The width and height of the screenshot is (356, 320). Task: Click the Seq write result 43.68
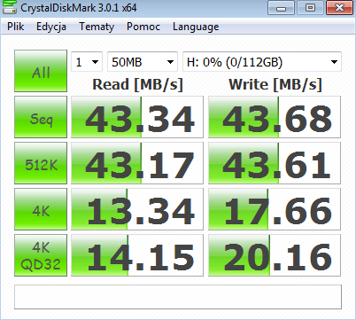pos(275,117)
